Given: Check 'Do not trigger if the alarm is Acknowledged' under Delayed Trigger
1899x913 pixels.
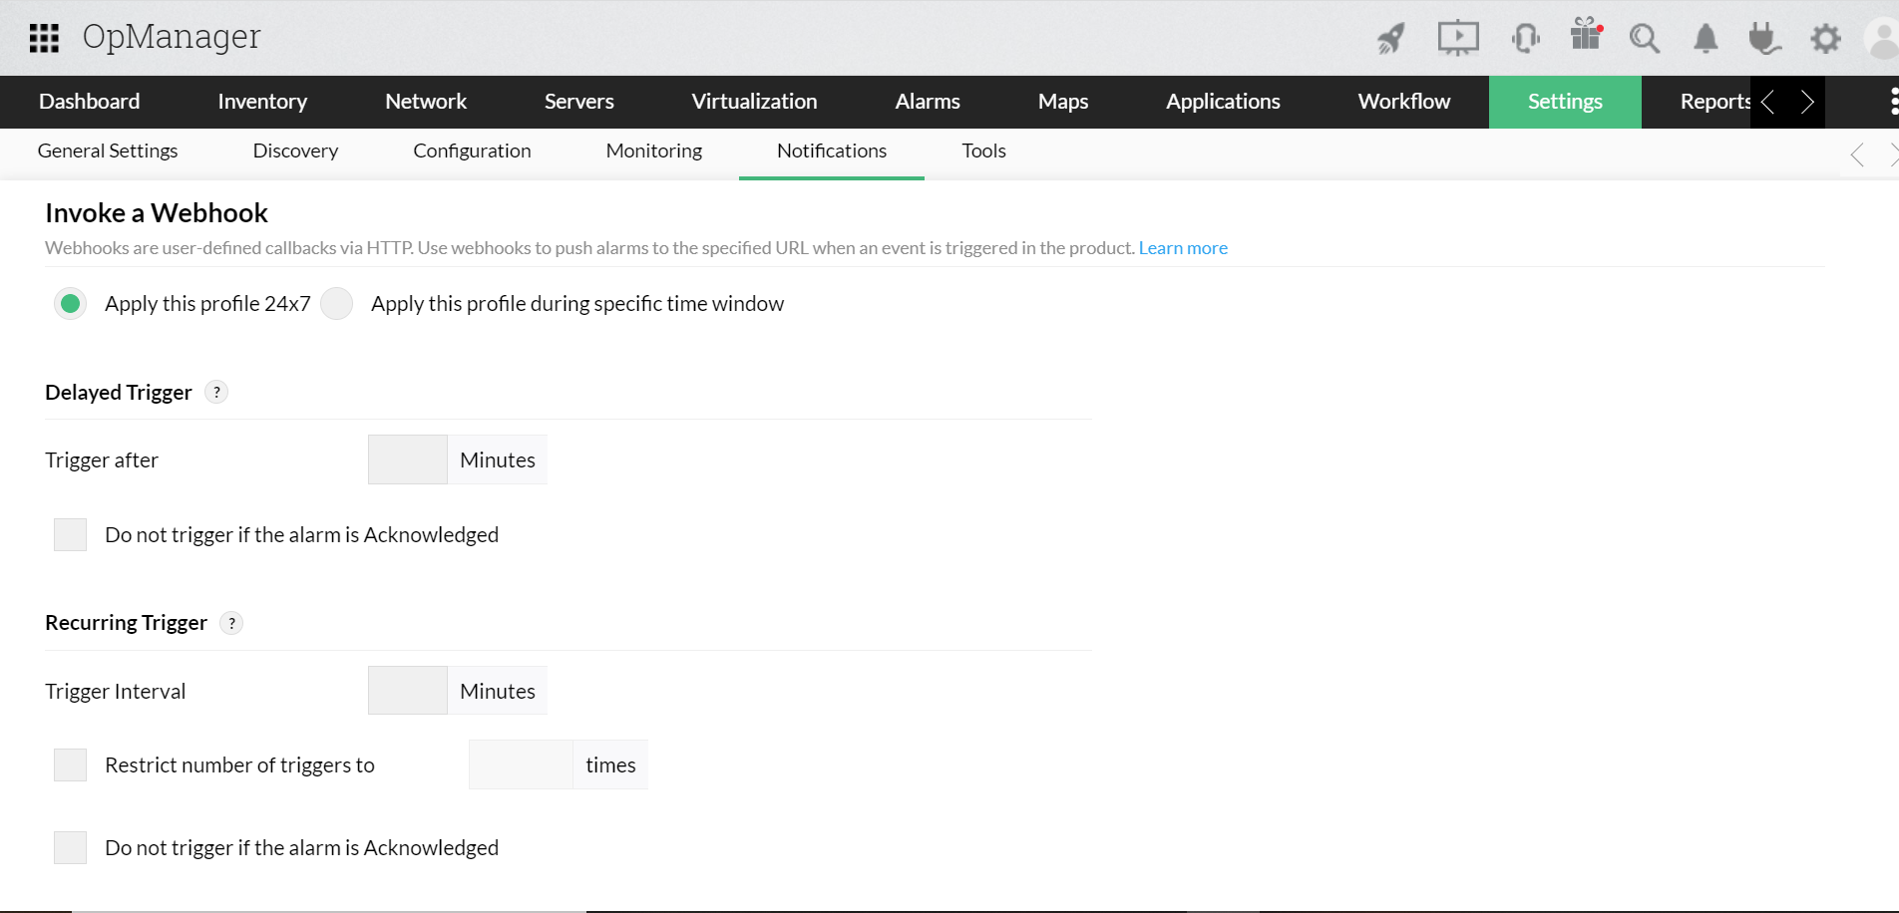Looking at the screenshot, I should click(70, 534).
